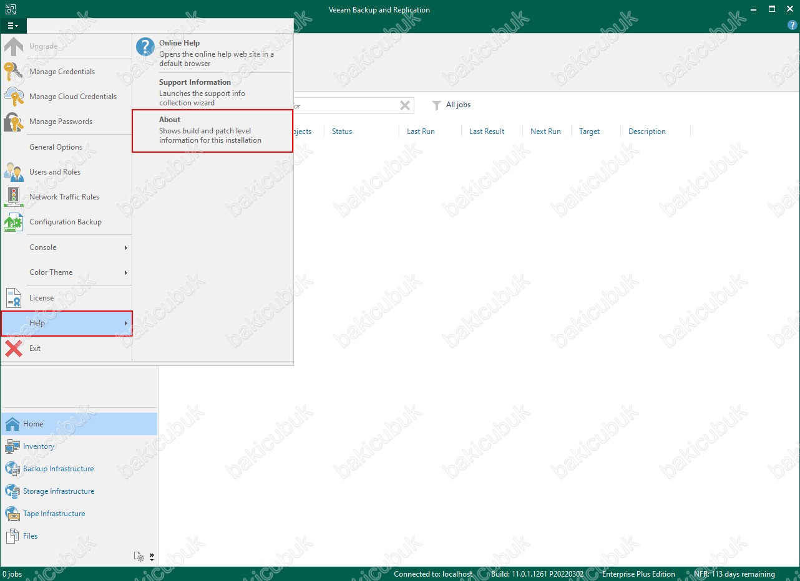Click the blue help icon in title bar
This screenshot has width=800, height=581.
coord(793,26)
